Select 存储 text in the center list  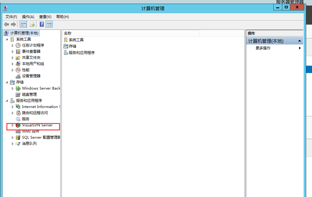(73, 46)
